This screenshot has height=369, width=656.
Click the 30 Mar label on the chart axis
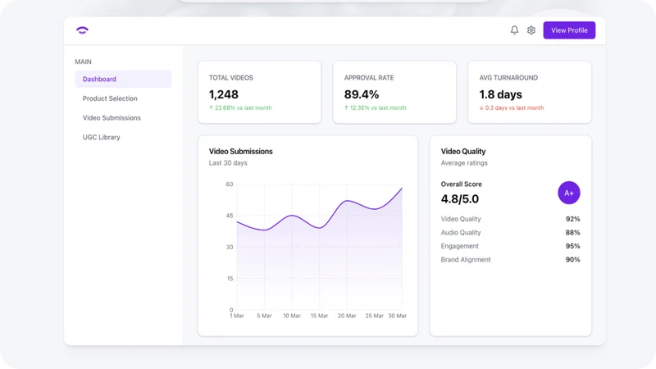coord(397,316)
